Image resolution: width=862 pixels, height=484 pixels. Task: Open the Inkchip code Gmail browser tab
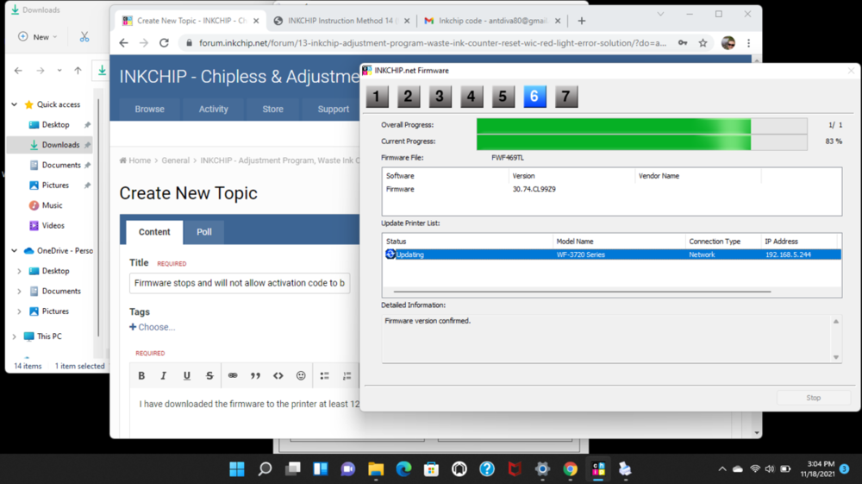491,21
